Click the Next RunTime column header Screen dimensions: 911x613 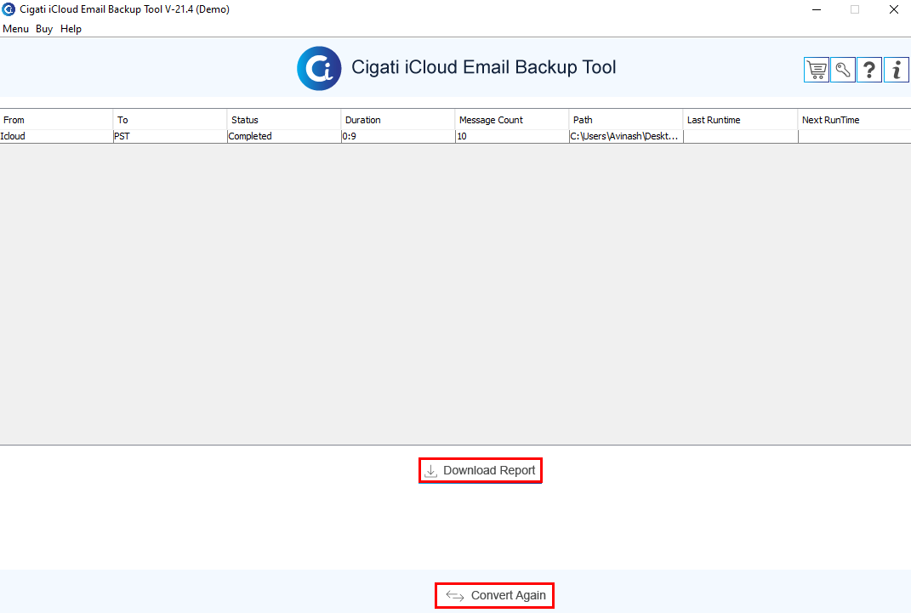(x=855, y=120)
